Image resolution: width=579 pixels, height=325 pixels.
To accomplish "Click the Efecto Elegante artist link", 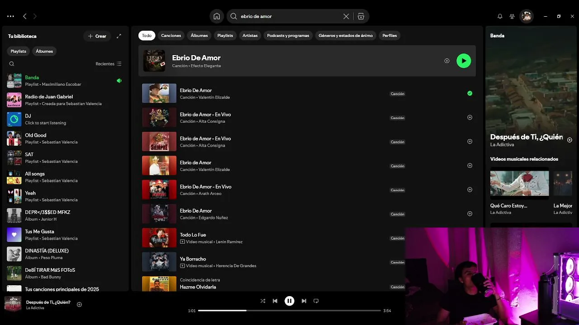I will pos(206,66).
